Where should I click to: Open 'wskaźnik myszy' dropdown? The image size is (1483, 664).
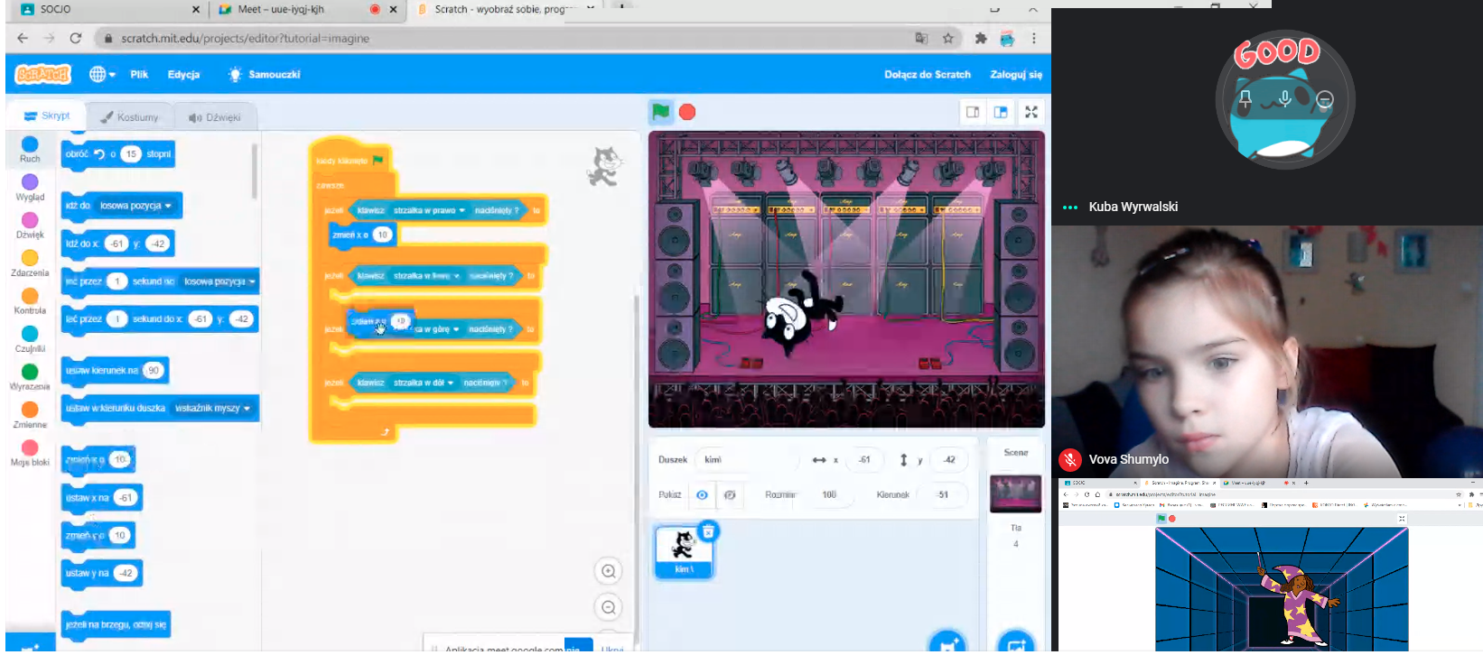click(x=212, y=408)
